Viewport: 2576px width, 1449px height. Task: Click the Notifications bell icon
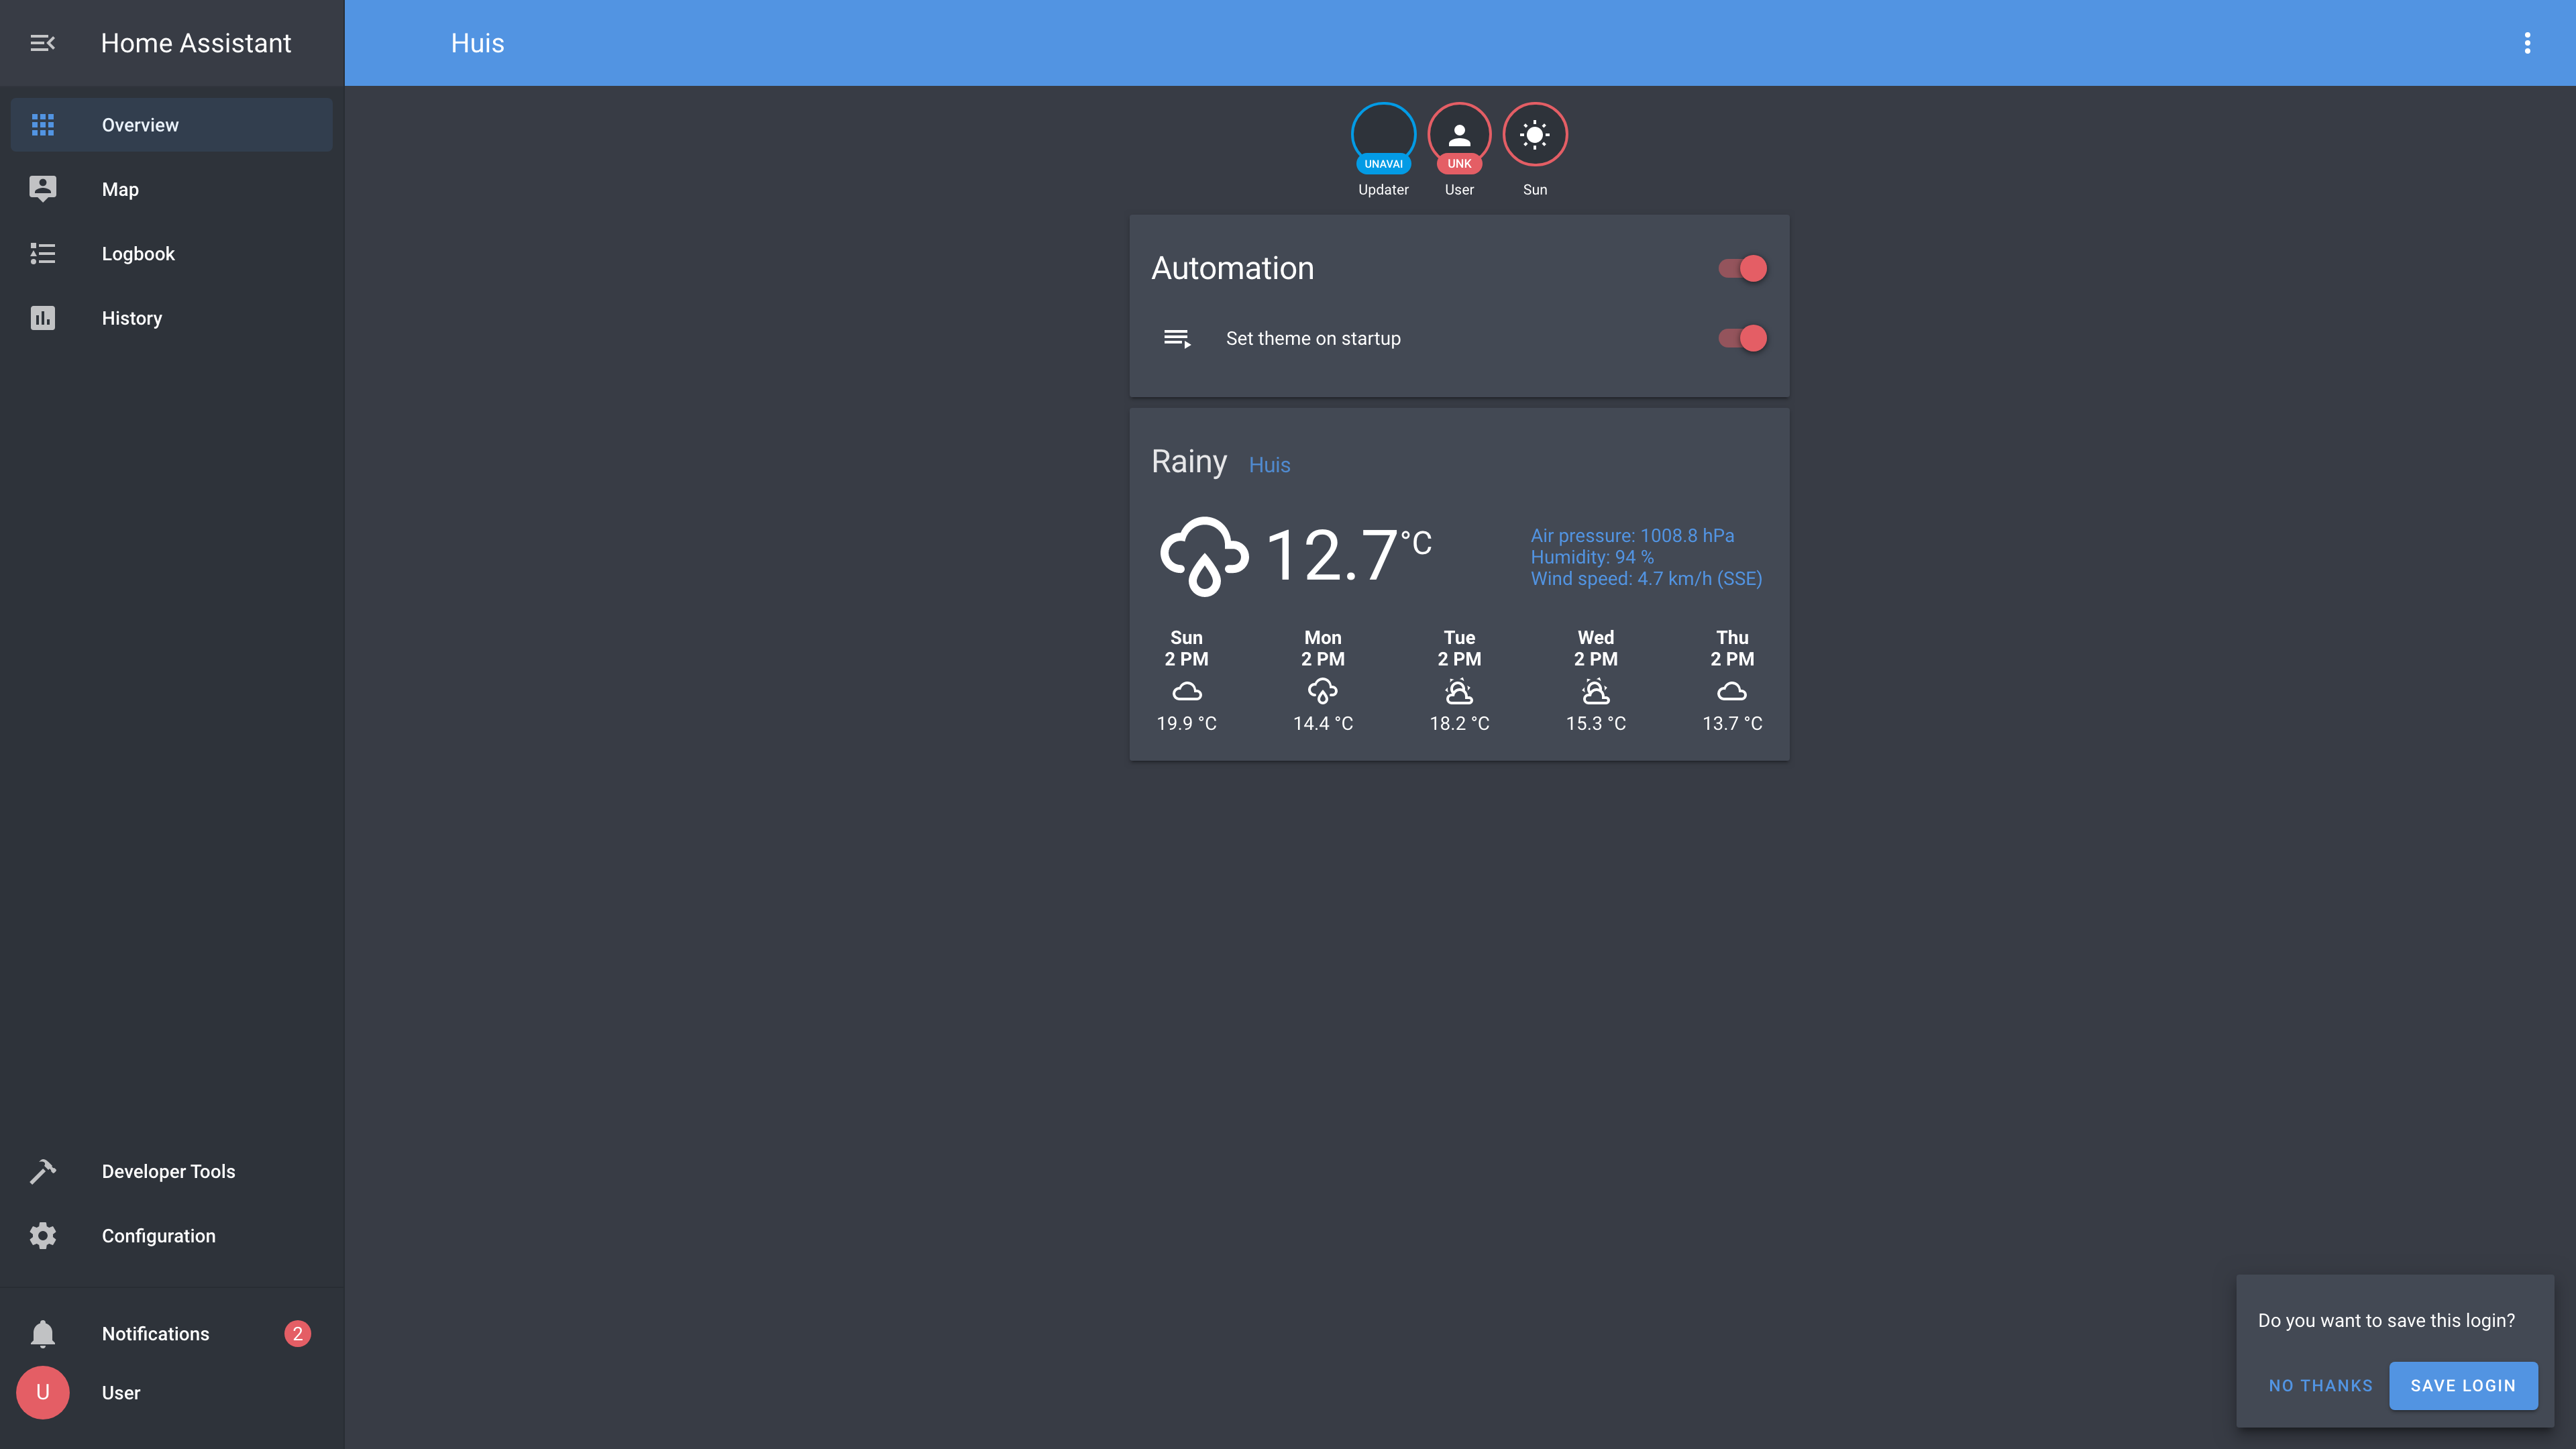(41, 1332)
